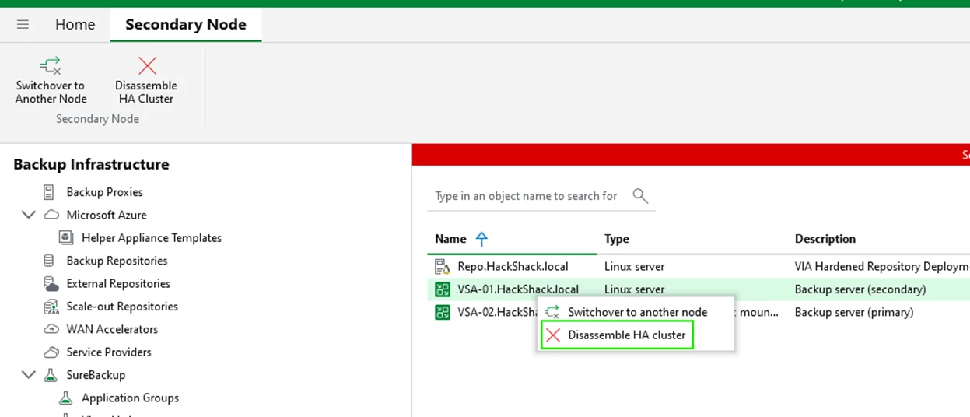
Task: Click the Name column sort arrow
Action: 481,239
